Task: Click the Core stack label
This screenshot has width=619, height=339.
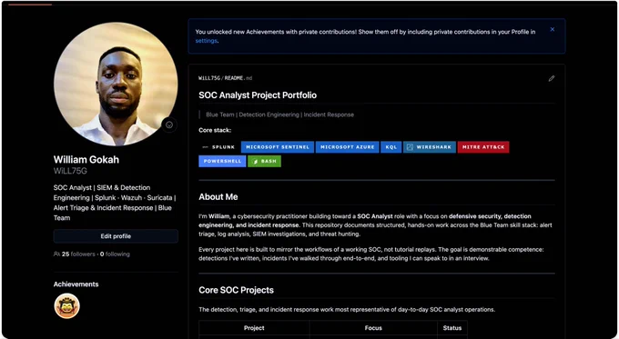Action: tap(215, 130)
